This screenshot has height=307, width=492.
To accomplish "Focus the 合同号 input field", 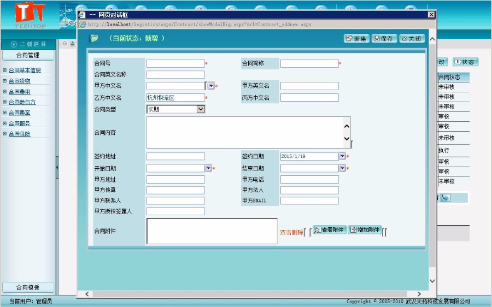I will click(175, 63).
